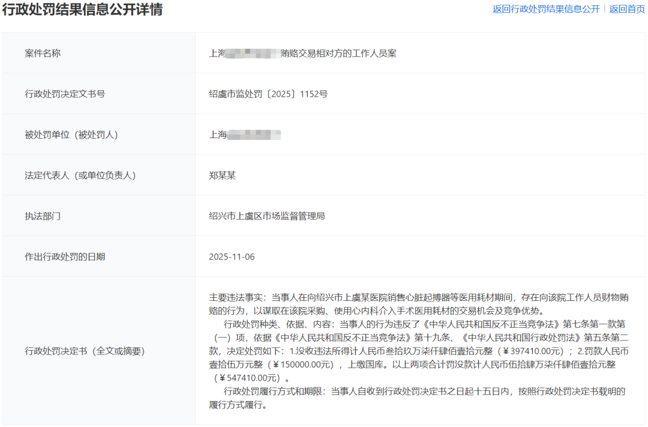Click the case name ending in 贿赂交易相对方的工作人员案
Image resolution: width=648 pixels, height=427 pixels.
click(302, 53)
